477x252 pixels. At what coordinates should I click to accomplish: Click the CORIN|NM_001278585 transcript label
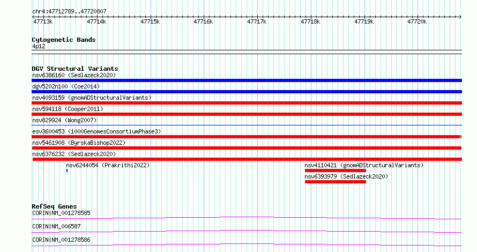click(x=61, y=213)
